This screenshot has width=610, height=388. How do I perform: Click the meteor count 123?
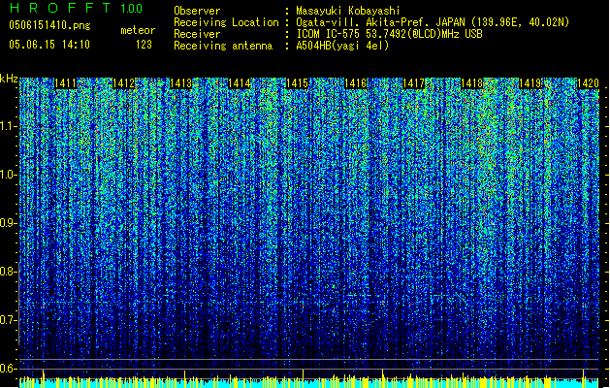tap(144, 45)
